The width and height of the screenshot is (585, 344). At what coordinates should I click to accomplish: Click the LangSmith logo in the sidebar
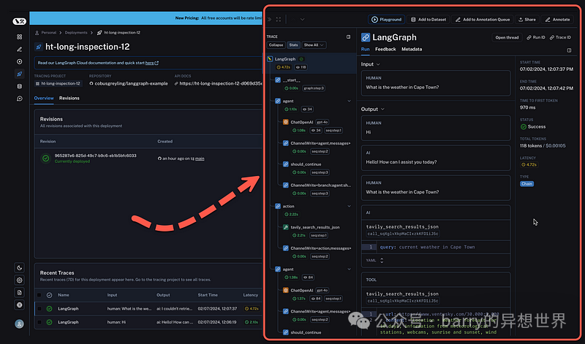pos(20,22)
